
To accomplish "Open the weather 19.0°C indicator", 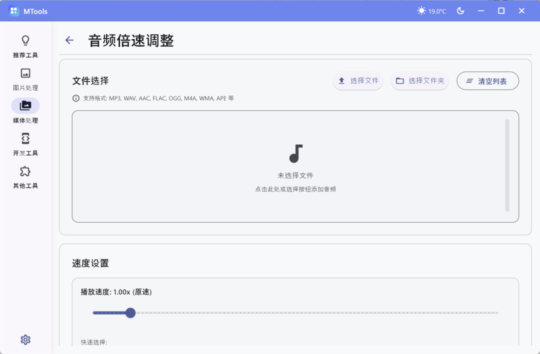I will point(431,11).
